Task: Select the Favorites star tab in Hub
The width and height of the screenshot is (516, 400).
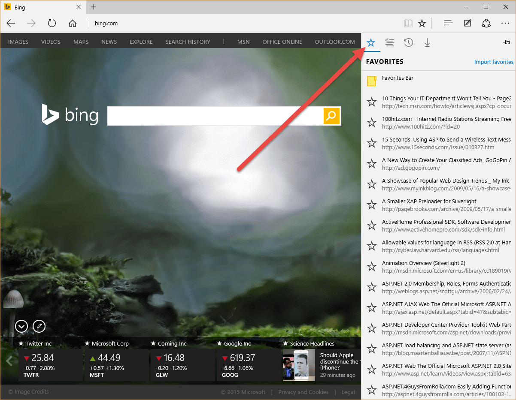Action: tap(371, 42)
